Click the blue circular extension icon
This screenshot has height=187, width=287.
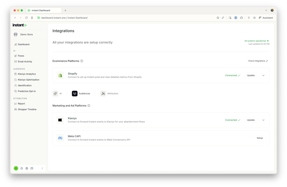[x=236, y=18]
